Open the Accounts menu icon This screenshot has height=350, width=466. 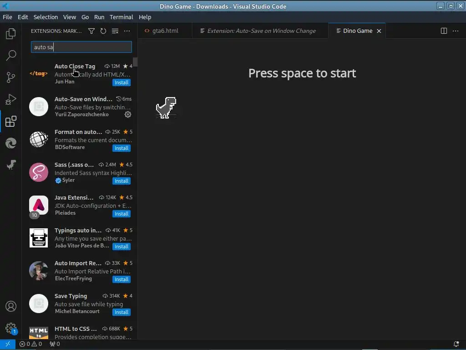[11, 306]
